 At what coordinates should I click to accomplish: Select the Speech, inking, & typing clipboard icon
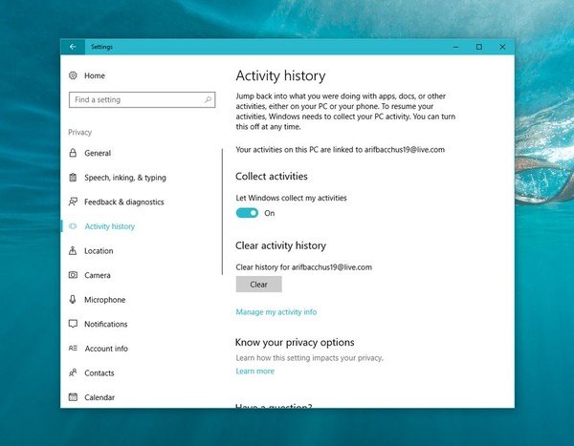pyautogui.click(x=73, y=178)
